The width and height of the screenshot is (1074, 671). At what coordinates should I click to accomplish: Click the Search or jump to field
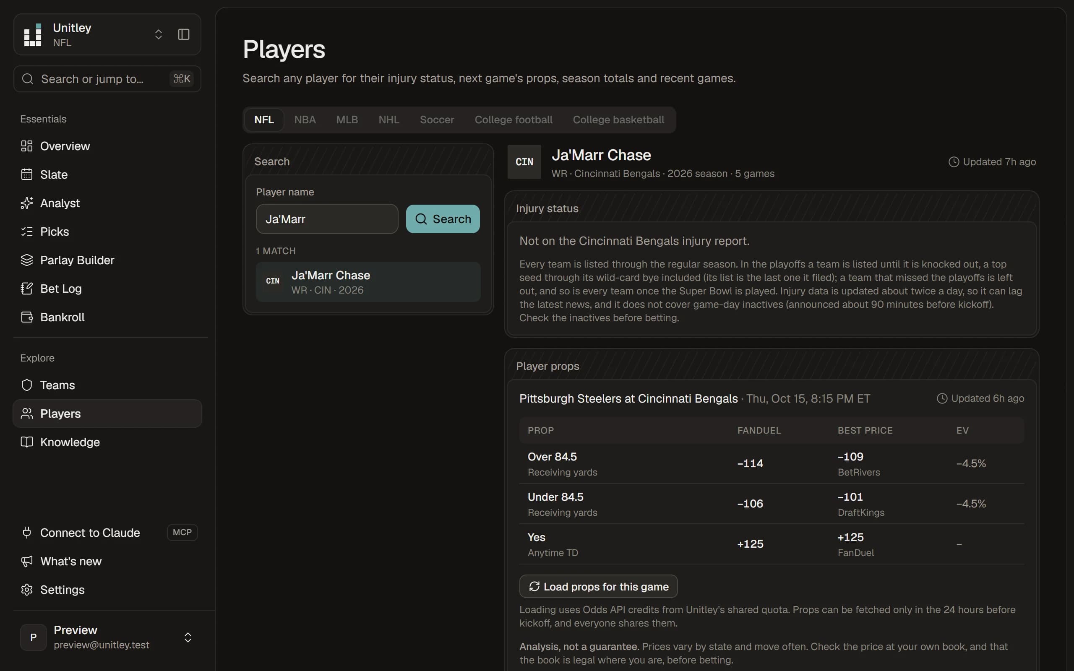click(x=107, y=79)
